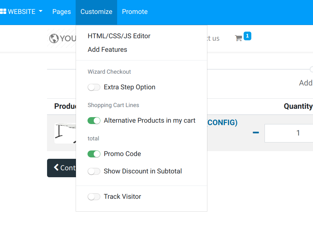
Task: Click the product (CONFIG) link
Action: tap(222, 123)
